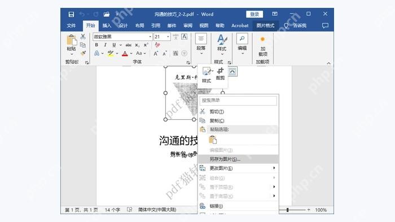Click the Paste clipboard icon in ribbon
The height and width of the screenshot is (222, 395).
coord(72,40)
